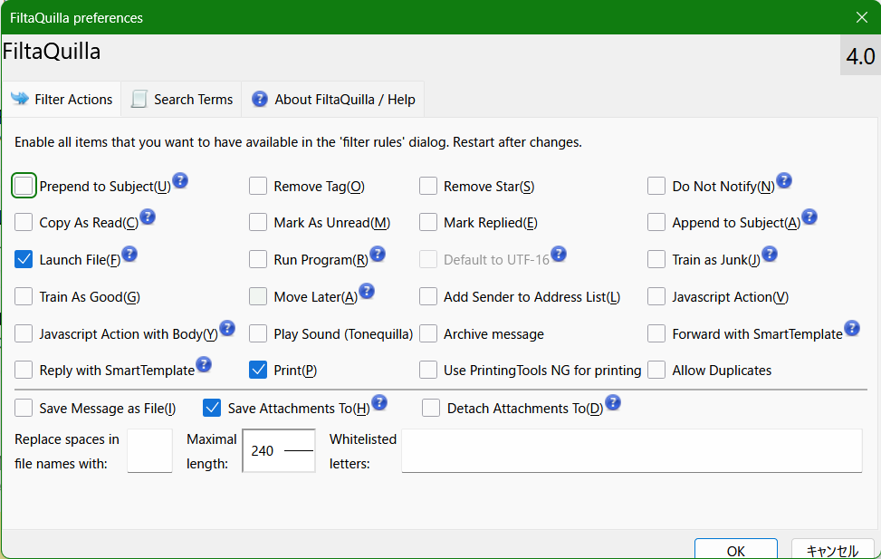Viewport: 881px width, 559px height.
Task: Disable the Print filter action
Action: pos(258,370)
